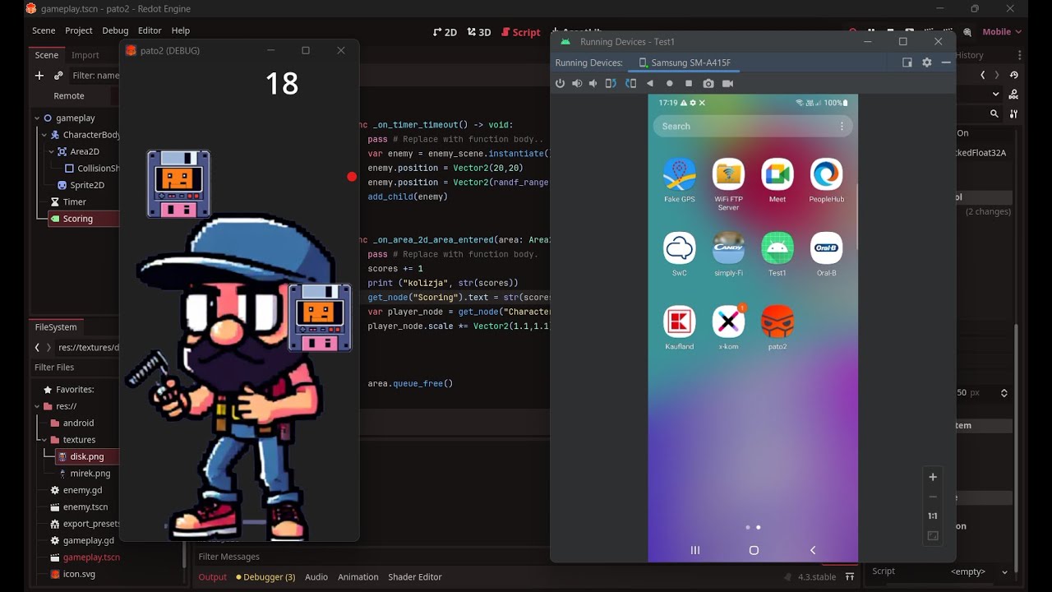
Task: Switch to the Script workspace
Action: [x=520, y=32]
